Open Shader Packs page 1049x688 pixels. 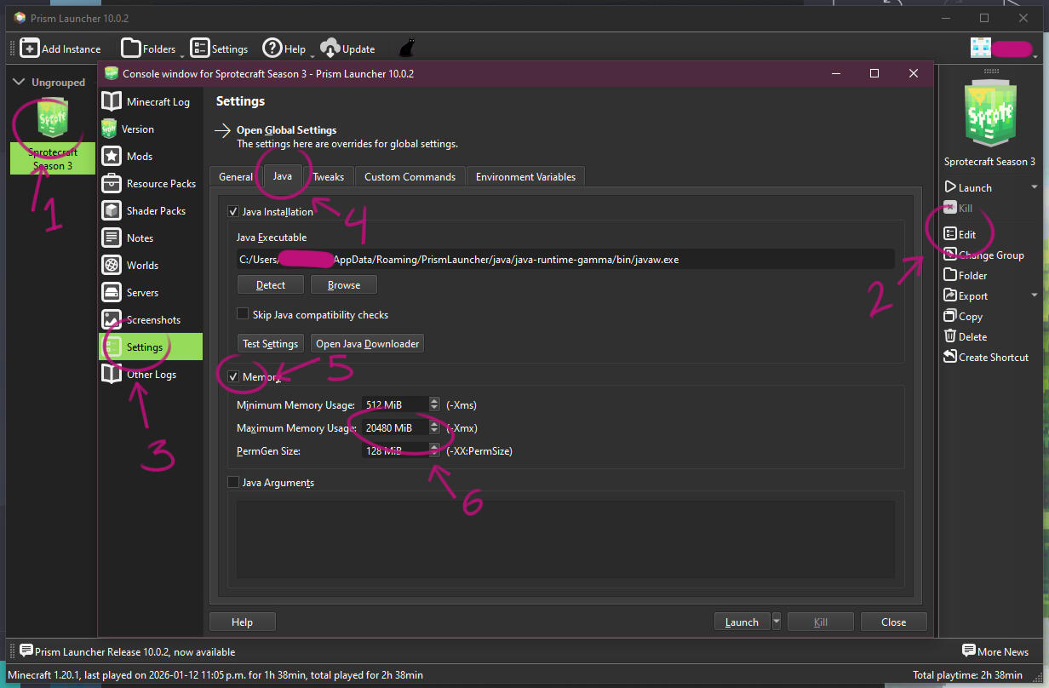click(x=155, y=211)
